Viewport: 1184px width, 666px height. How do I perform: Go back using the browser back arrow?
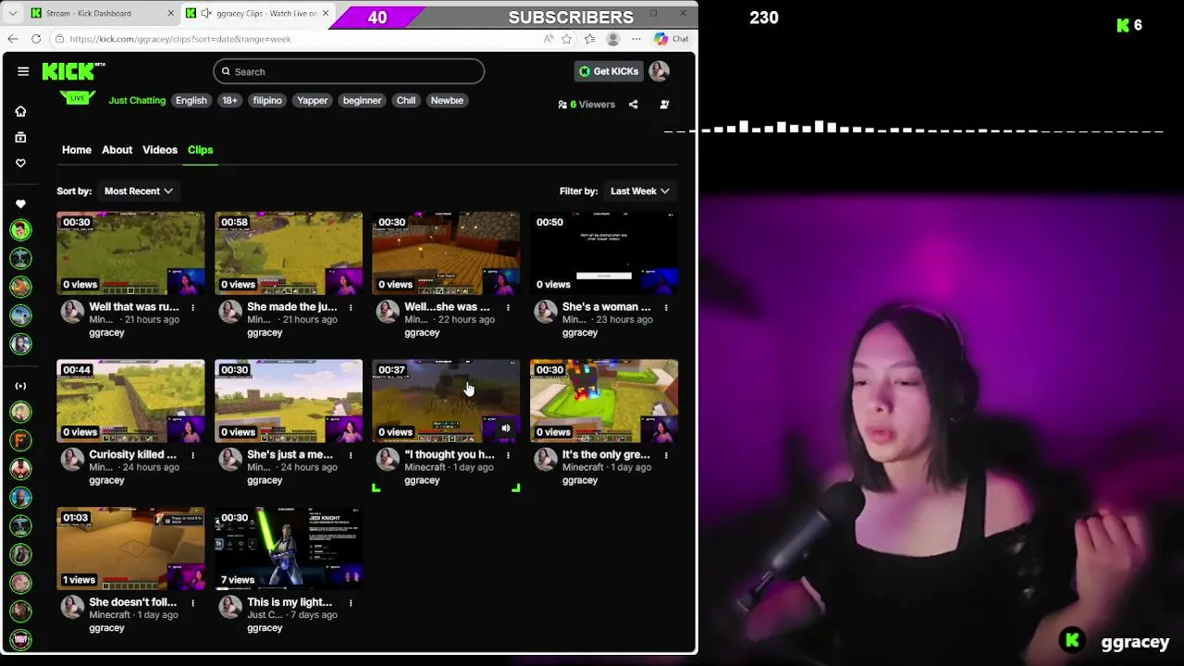(12, 39)
